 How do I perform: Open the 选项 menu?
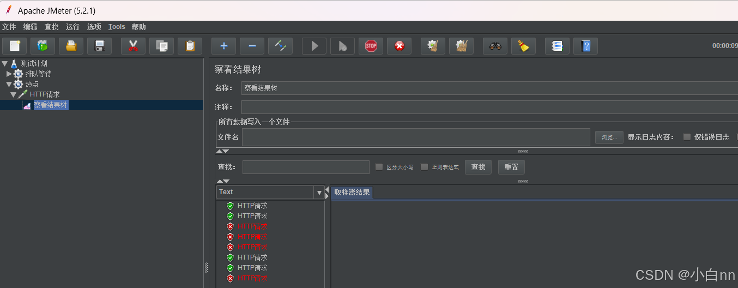coord(94,27)
